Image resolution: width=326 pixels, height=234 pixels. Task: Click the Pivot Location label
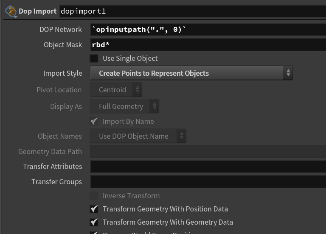point(59,90)
